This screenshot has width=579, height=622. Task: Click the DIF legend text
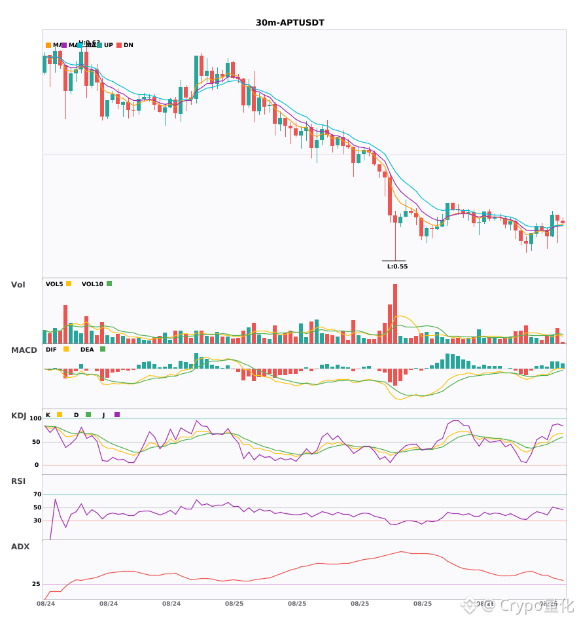pos(51,350)
